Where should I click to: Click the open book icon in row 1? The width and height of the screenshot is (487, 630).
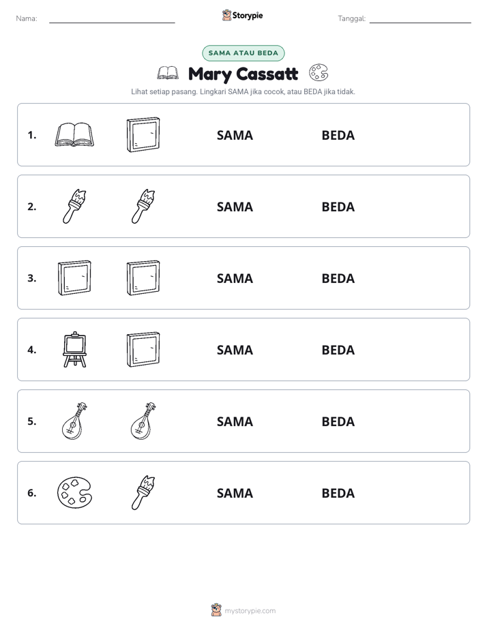[74, 134]
